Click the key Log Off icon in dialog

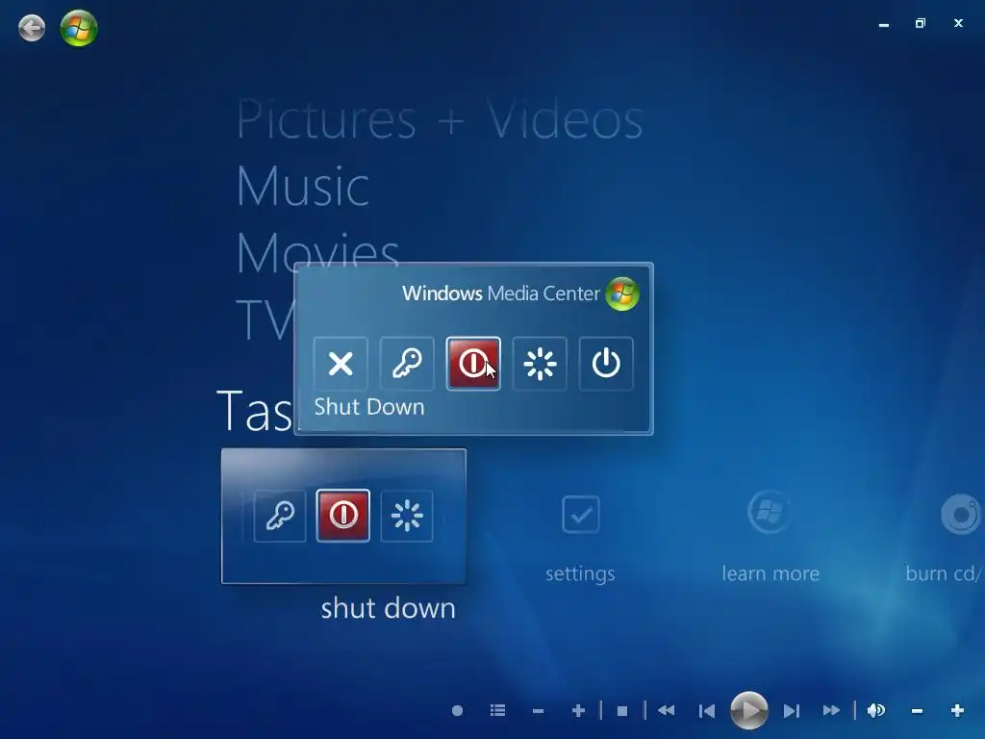pos(407,364)
